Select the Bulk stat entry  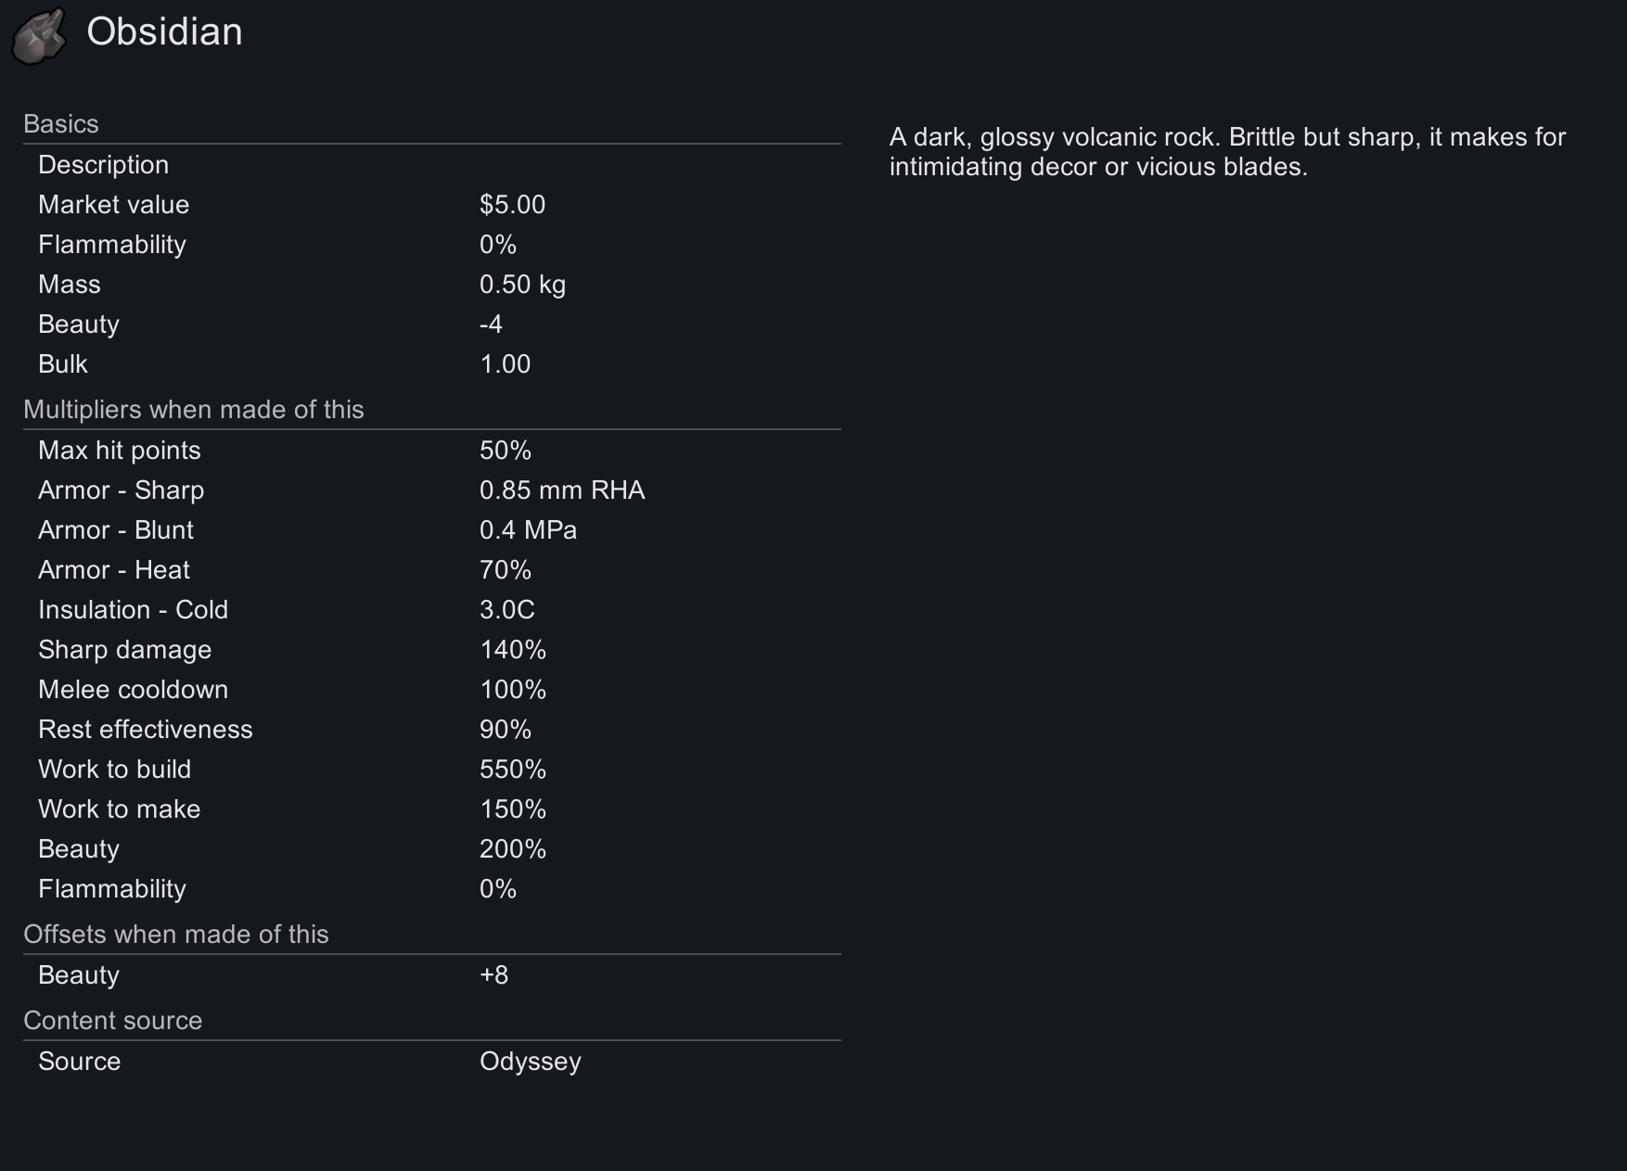[432, 364]
